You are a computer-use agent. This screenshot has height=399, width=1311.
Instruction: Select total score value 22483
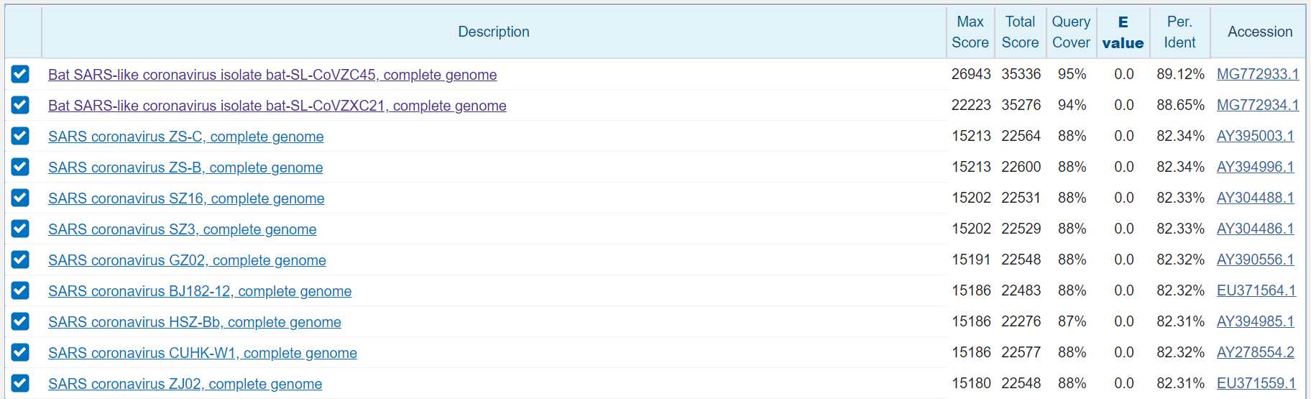pyautogui.click(x=1021, y=290)
